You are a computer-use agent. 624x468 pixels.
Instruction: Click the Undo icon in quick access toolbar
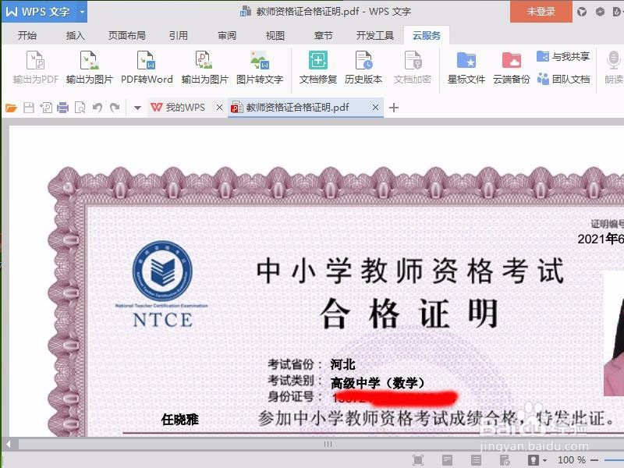click(x=97, y=109)
